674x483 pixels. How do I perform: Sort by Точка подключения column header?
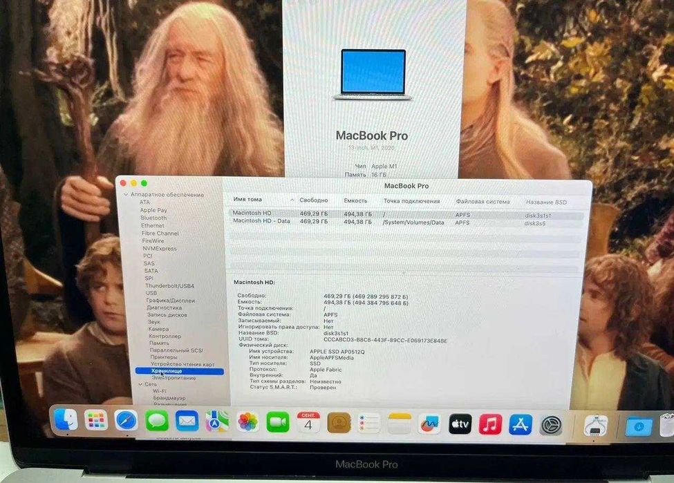point(412,201)
